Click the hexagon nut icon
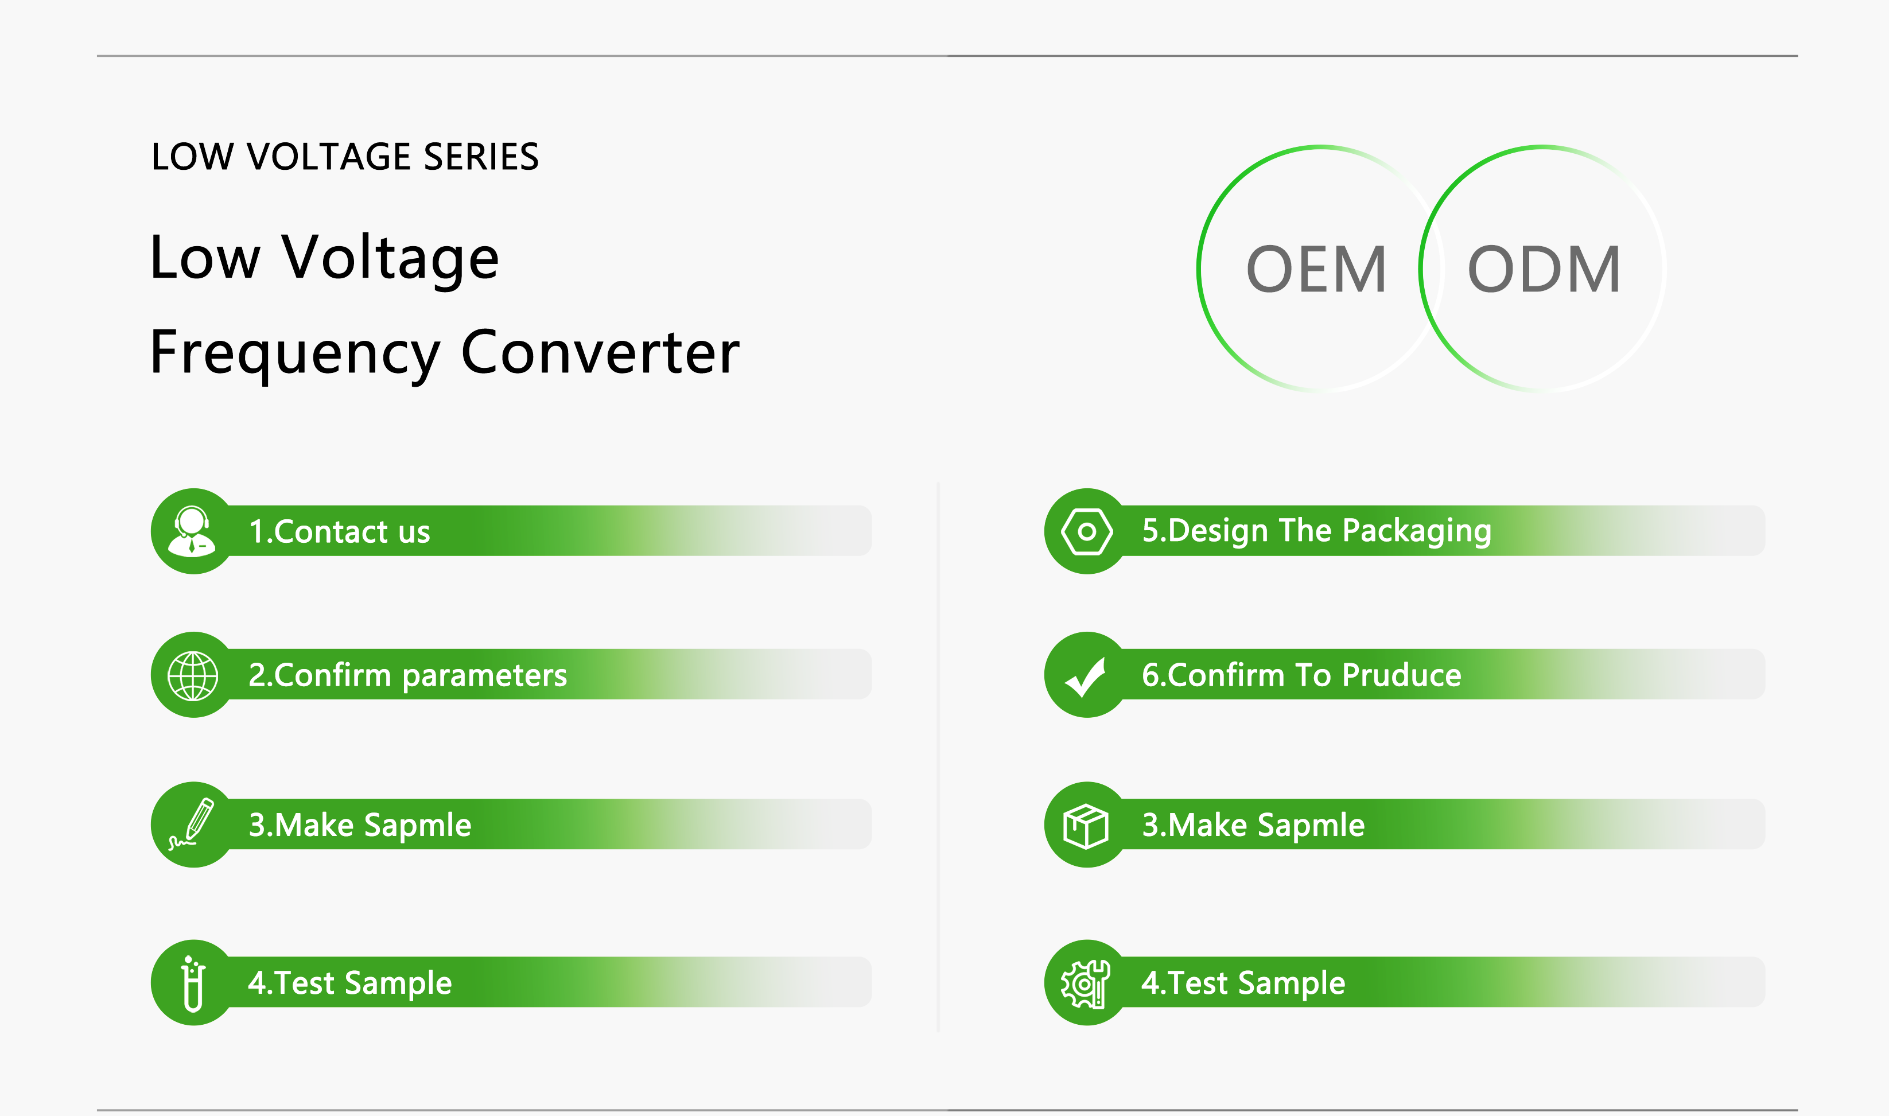The image size is (1889, 1116). click(x=1087, y=532)
